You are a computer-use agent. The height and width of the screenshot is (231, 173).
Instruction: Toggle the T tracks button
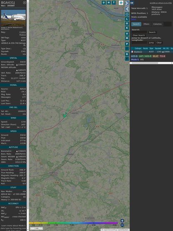point(114,3)
